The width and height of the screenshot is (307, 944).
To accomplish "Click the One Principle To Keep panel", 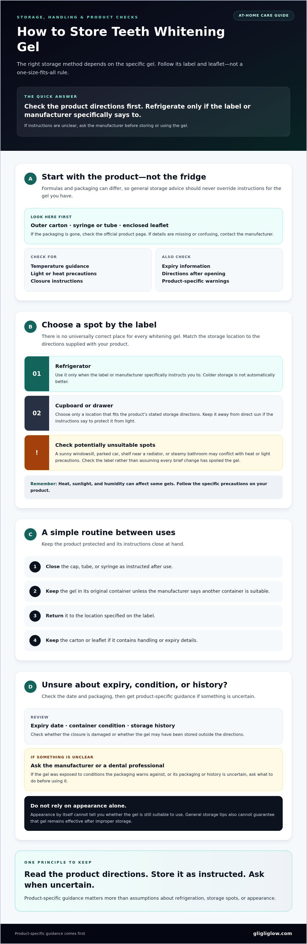I will (153, 881).
